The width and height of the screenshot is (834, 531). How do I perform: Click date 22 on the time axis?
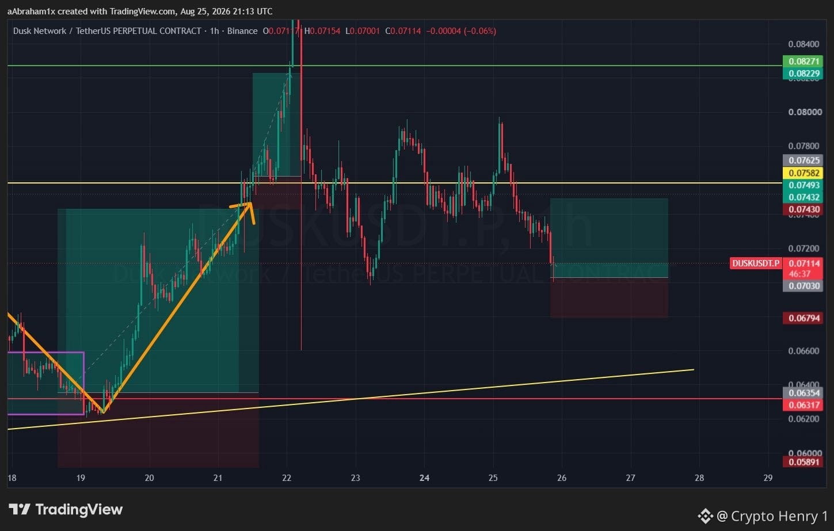pos(287,478)
